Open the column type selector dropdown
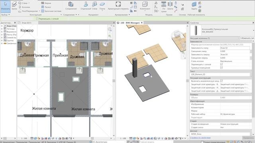This screenshot has width=255, height=143. tap(253, 30)
